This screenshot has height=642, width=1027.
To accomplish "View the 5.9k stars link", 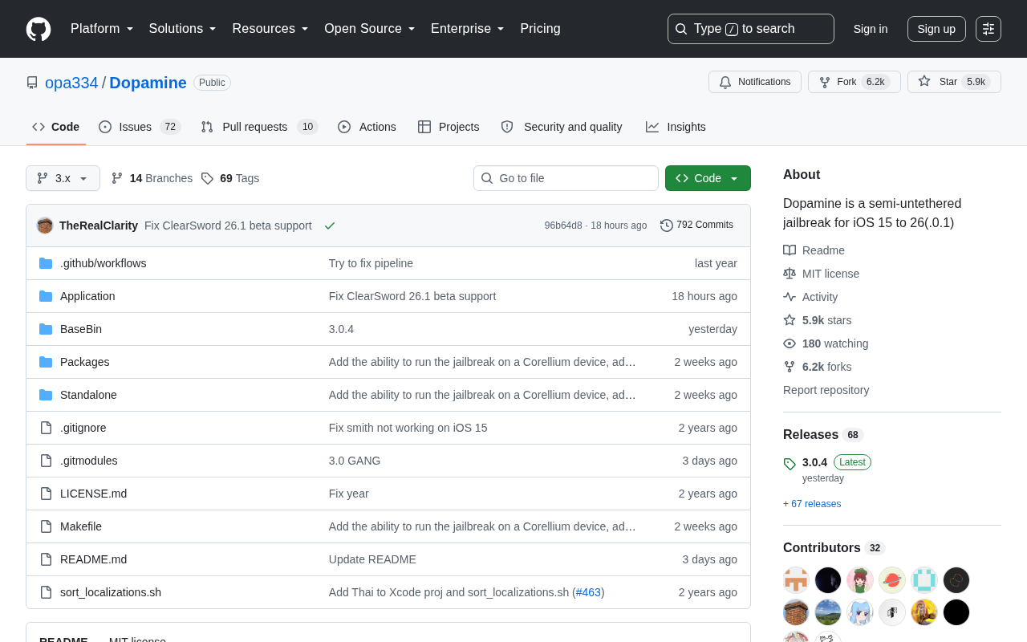I will (x=818, y=320).
